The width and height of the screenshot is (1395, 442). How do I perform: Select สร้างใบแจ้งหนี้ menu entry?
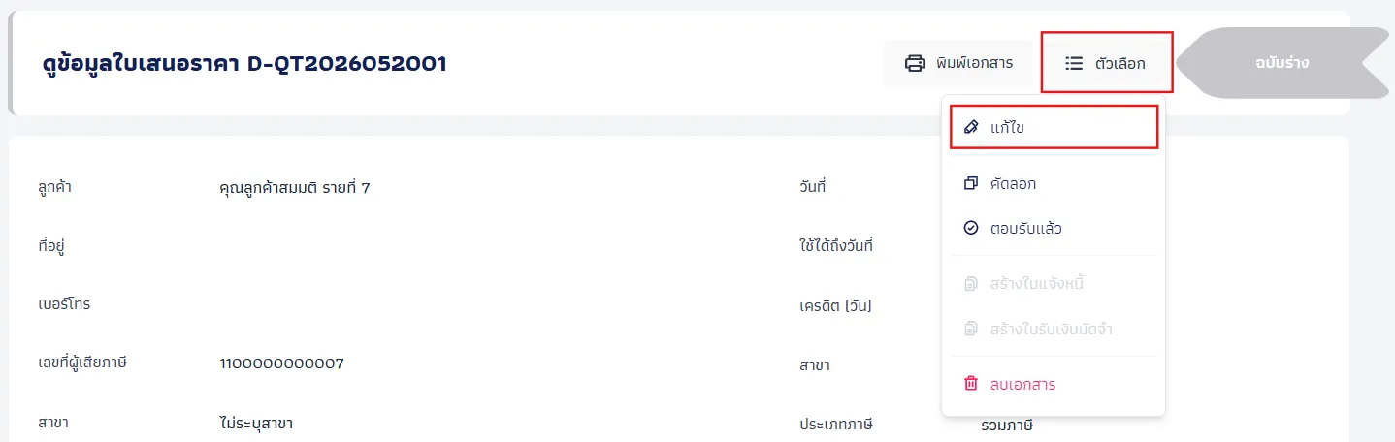click(x=1054, y=284)
